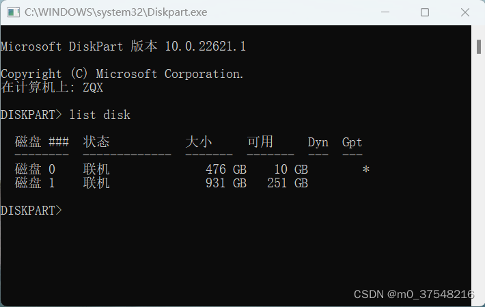Click the Diskpart app icon in title bar
Image resolution: width=485 pixels, height=307 pixels.
pos(13,12)
